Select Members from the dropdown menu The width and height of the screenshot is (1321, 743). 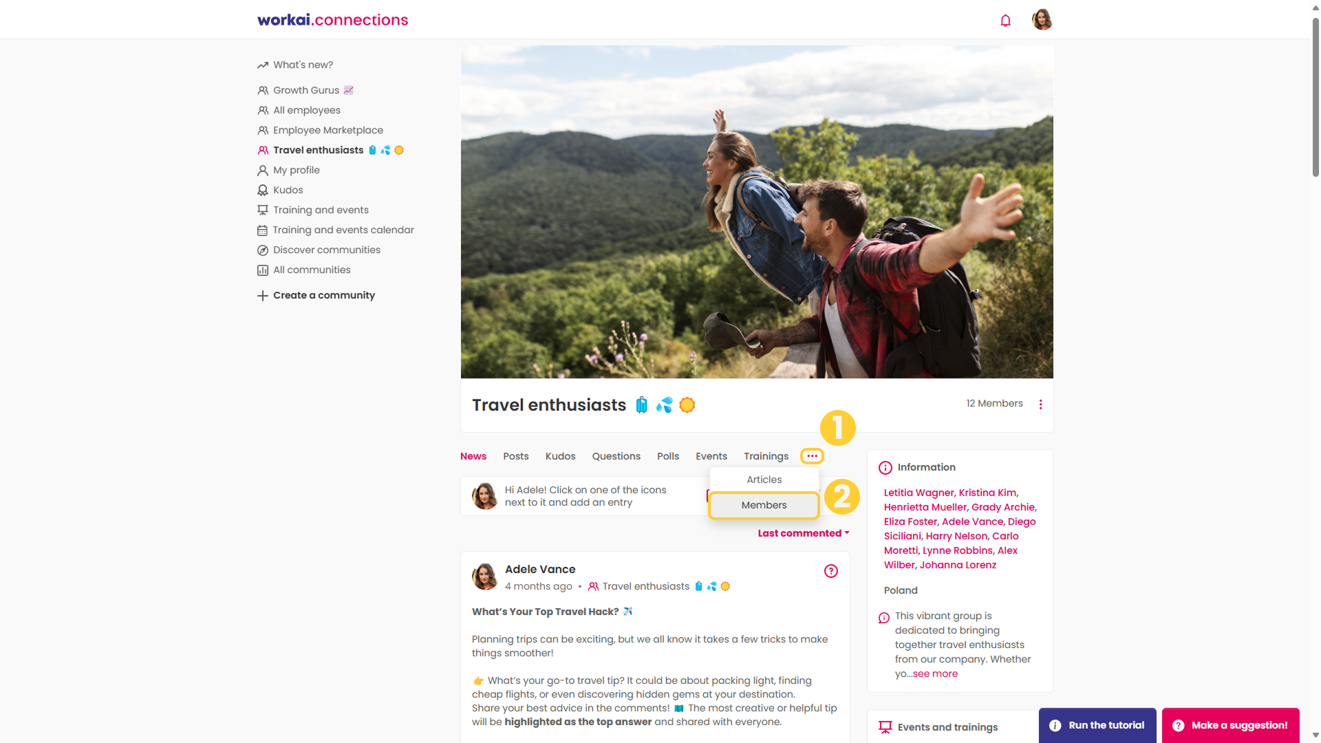(x=764, y=505)
